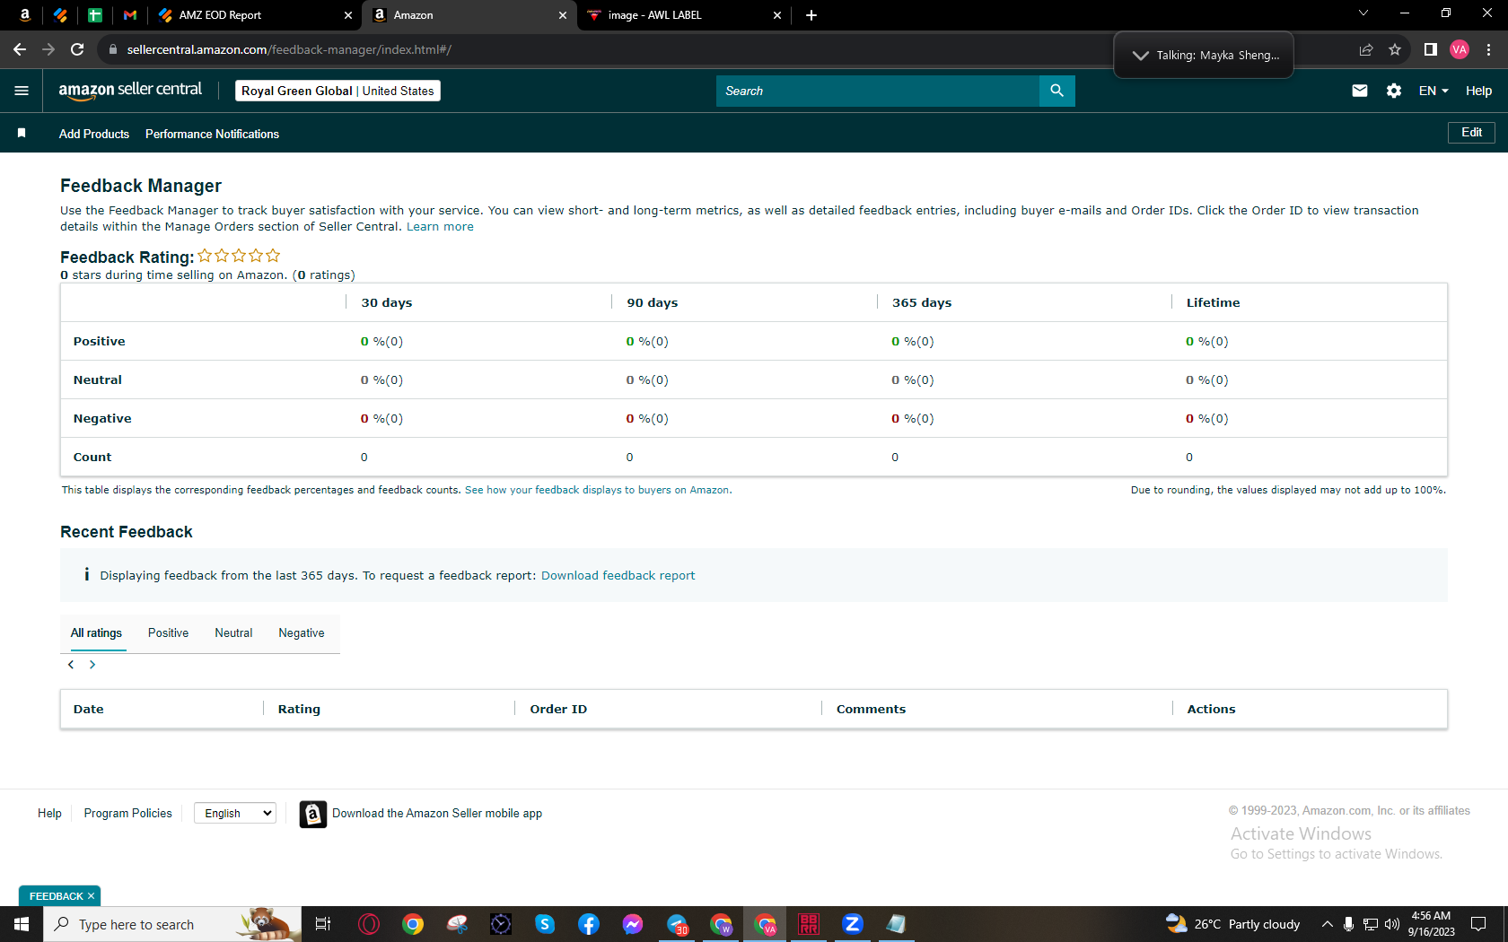Open the Gmail pinned tab

tap(130, 15)
